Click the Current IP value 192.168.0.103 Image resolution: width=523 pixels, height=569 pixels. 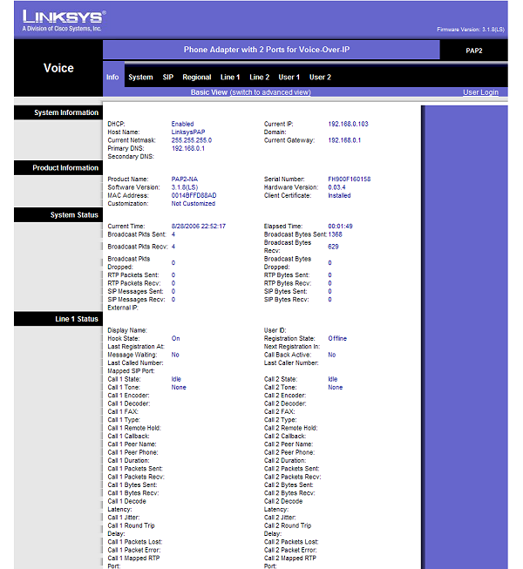[348, 125]
